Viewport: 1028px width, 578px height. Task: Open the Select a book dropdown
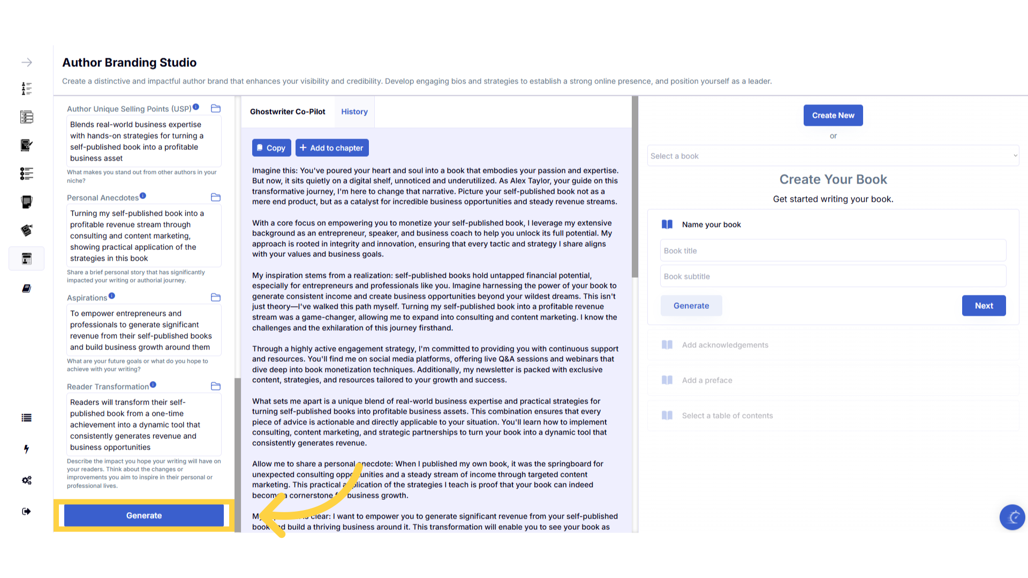[x=833, y=156]
